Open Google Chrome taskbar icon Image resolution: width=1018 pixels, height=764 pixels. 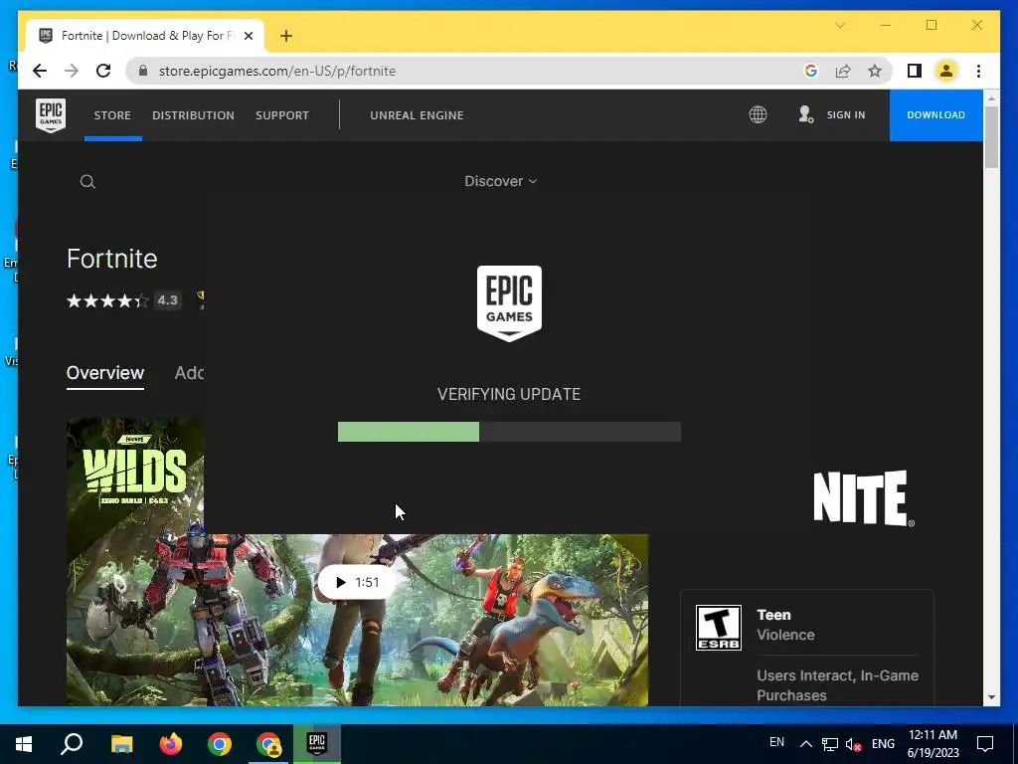[x=220, y=744]
